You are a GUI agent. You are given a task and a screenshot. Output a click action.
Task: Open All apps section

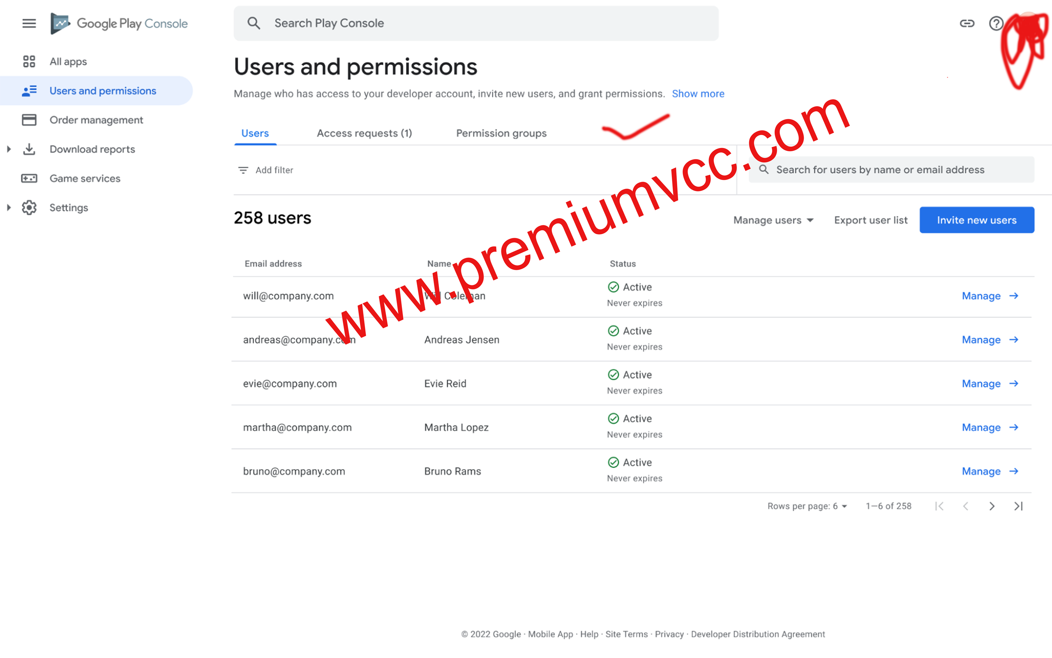(67, 61)
